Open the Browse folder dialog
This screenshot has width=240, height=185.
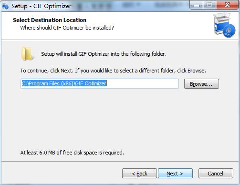click(x=201, y=84)
